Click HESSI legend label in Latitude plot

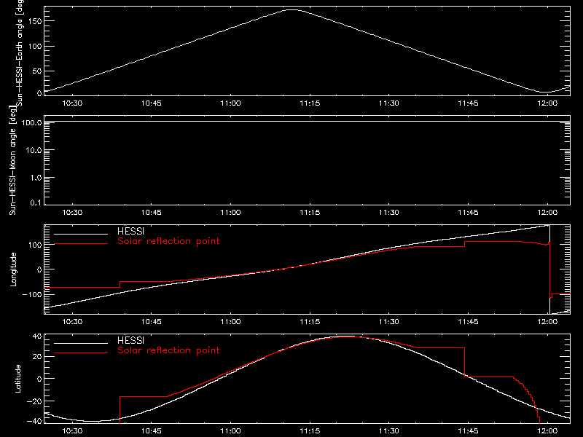tap(130, 340)
